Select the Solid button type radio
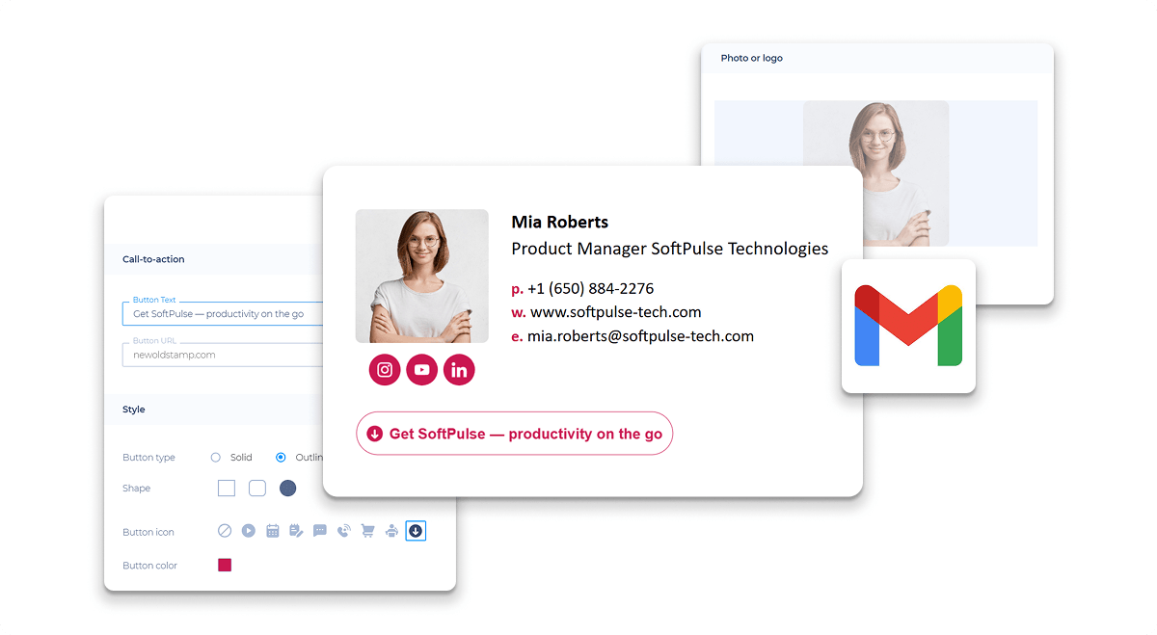 (x=216, y=458)
